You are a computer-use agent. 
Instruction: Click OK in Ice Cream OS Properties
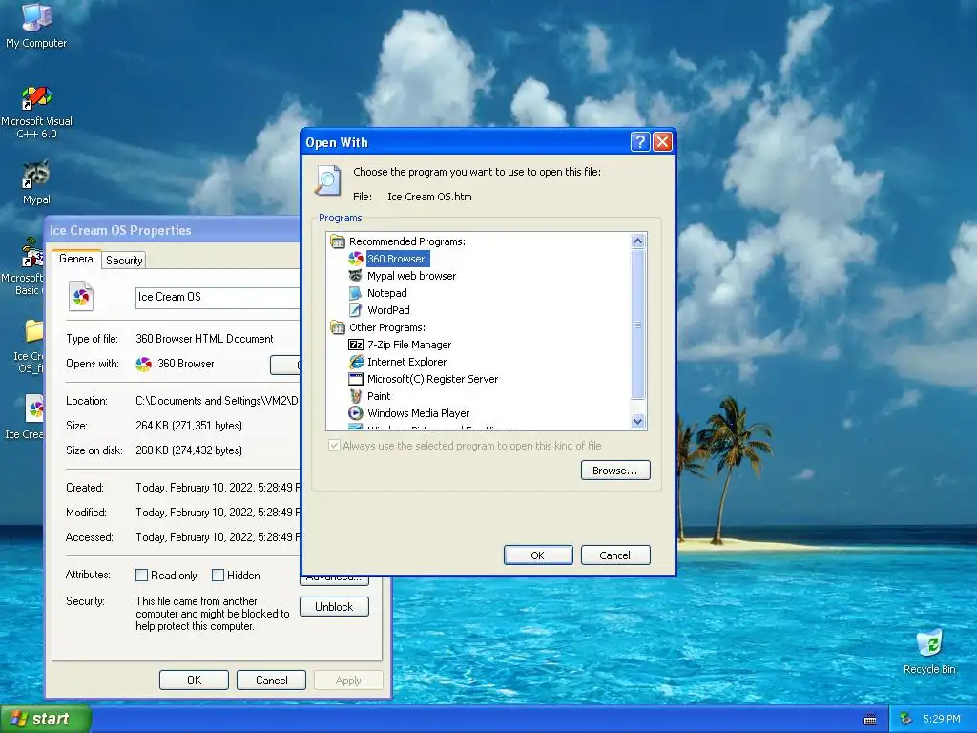[x=194, y=680]
